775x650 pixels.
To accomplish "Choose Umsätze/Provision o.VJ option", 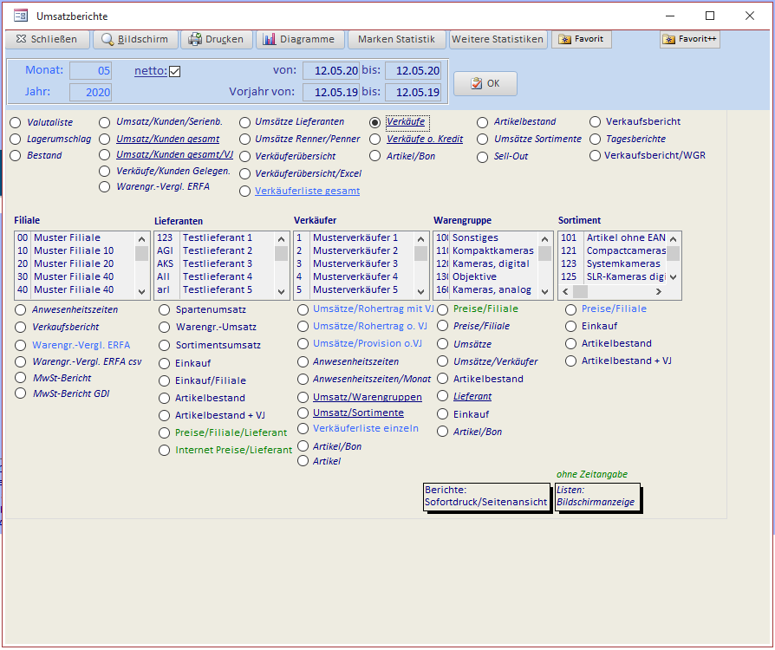I will pyautogui.click(x=303, y=344).
